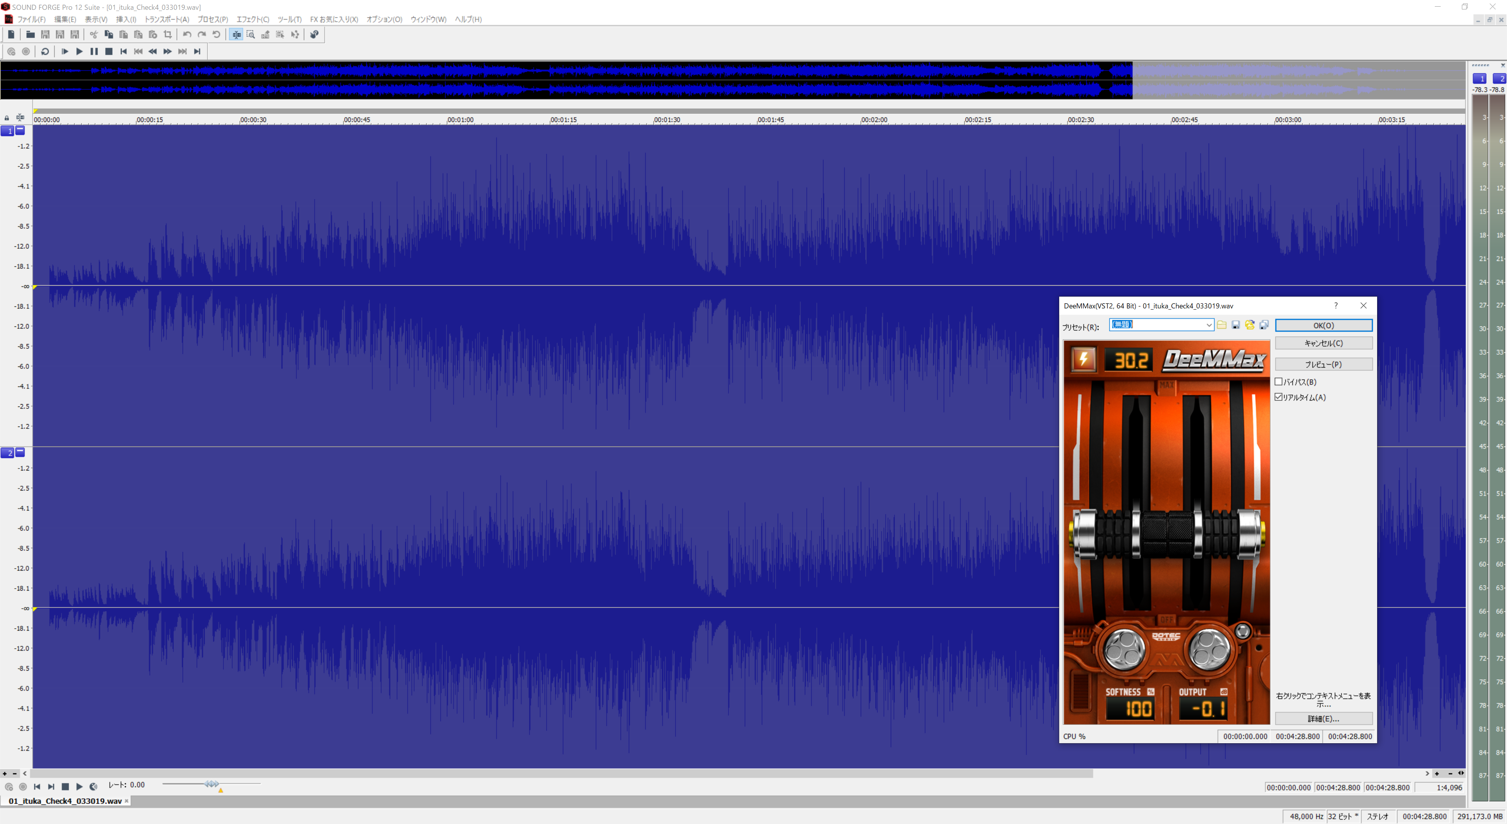This screenshot has height=824, width=1507.
Task: Click the OUTPUT knob in DeeMMax
Action: (1209, 649)
